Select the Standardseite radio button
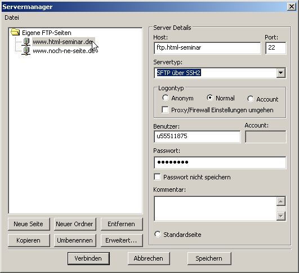 (158, 234)
